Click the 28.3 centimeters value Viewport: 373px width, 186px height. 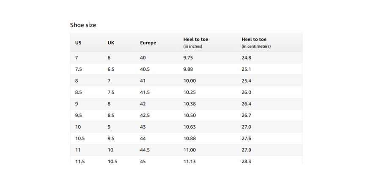246,161
